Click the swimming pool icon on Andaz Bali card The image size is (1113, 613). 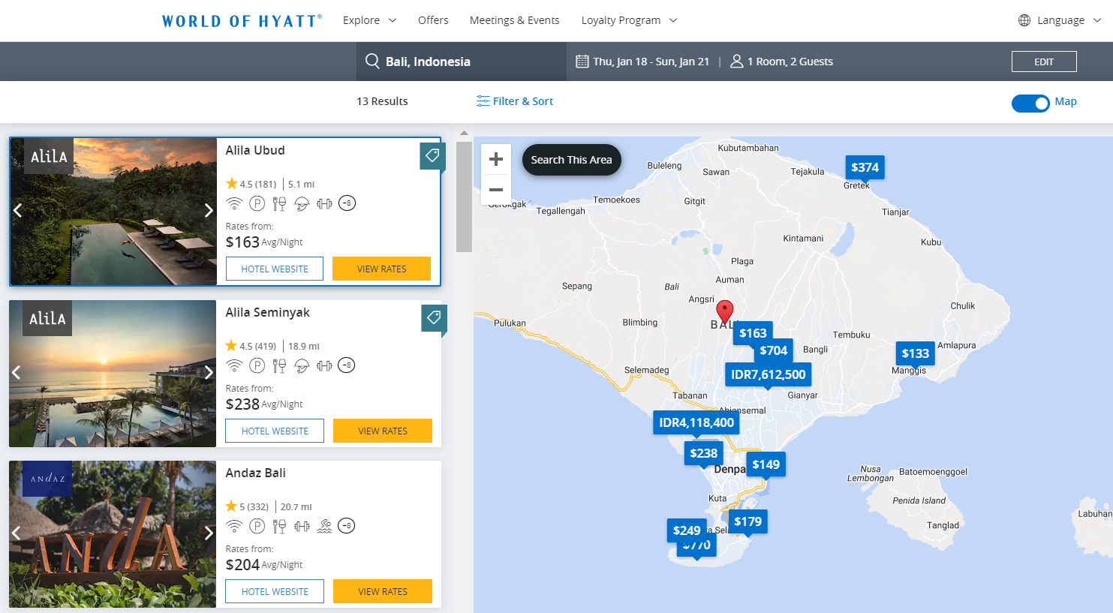point(324,525)
